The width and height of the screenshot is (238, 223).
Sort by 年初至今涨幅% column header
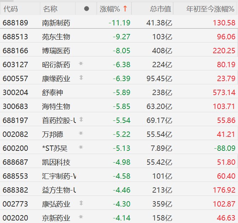pos(210,9)
